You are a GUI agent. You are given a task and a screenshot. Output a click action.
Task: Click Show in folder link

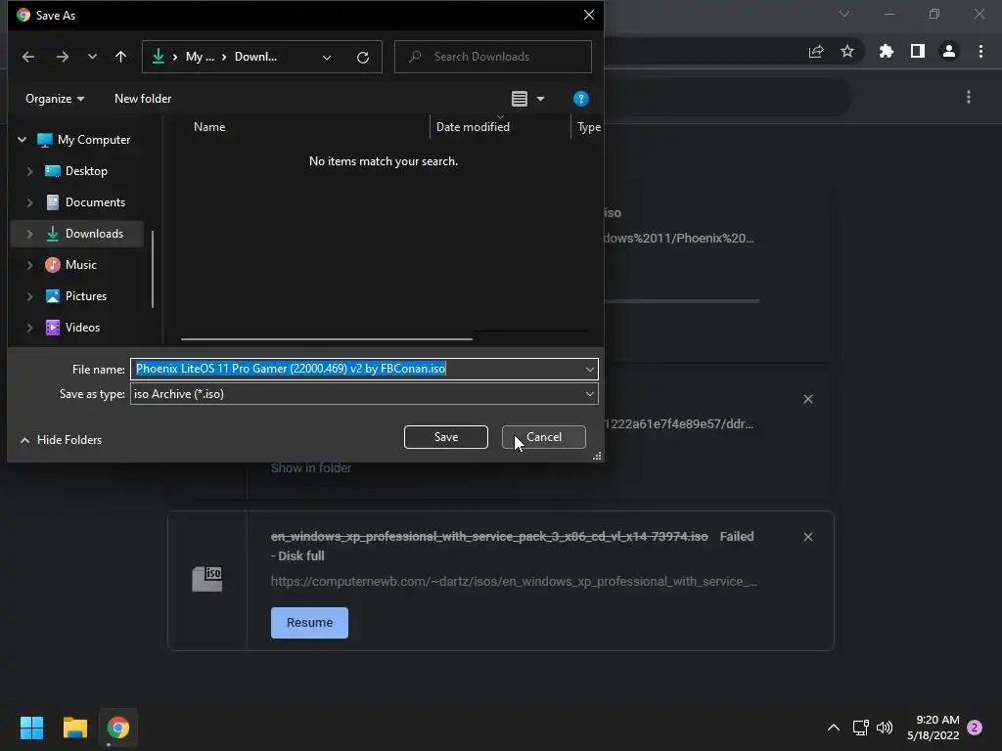tap(311, 468)
